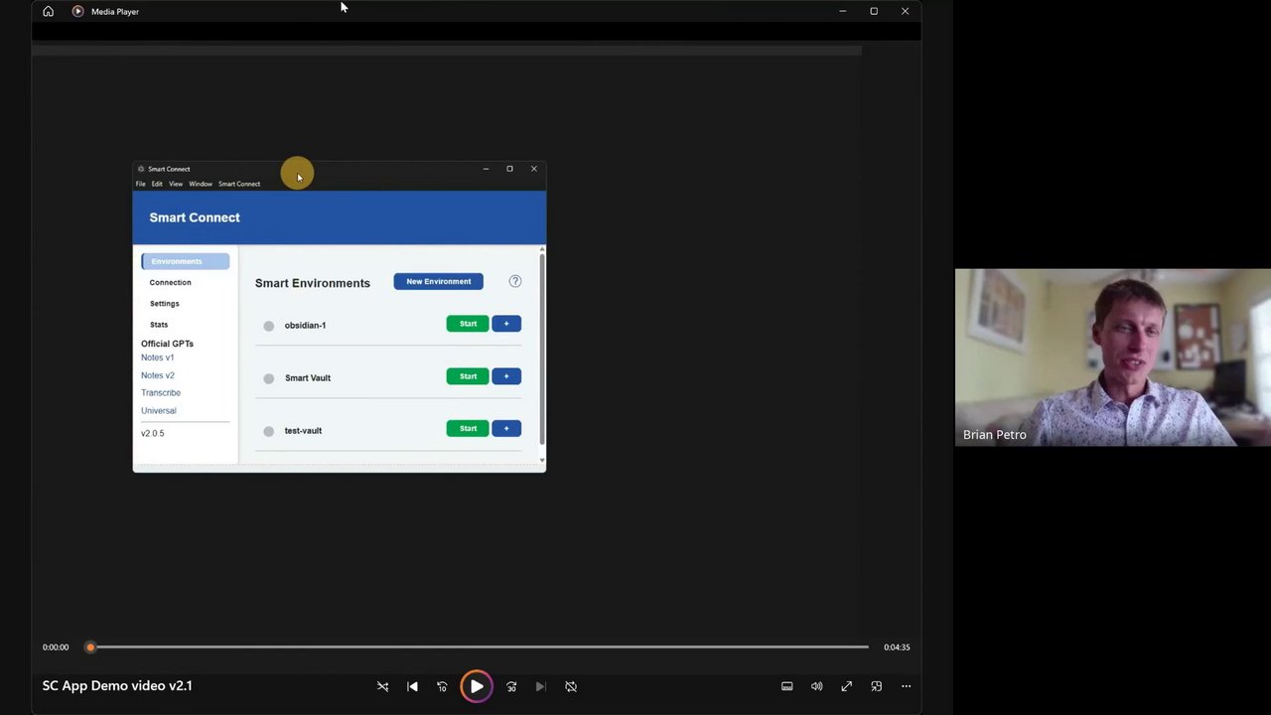Enter full screen mode
Viewport: 1271px width, 715px height.
click(846, 686)
